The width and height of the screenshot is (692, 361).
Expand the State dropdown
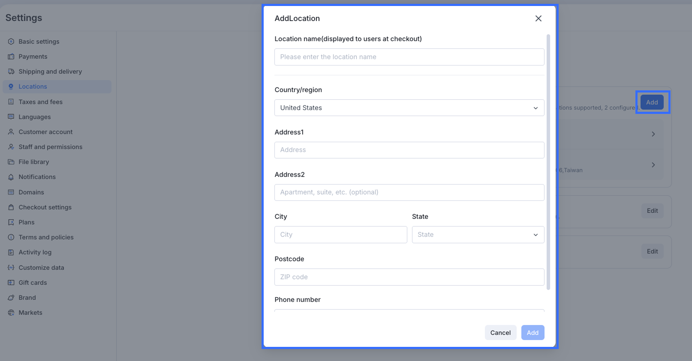click(478, 235)
